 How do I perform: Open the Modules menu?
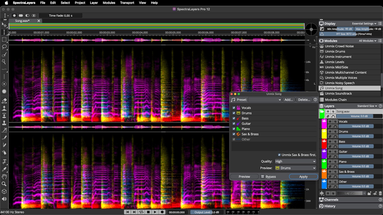click(x=109, y=3)
